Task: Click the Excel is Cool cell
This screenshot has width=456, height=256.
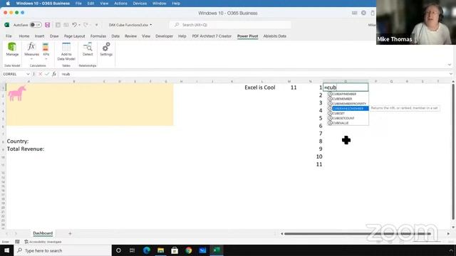Action: click(x=259, y=87)
